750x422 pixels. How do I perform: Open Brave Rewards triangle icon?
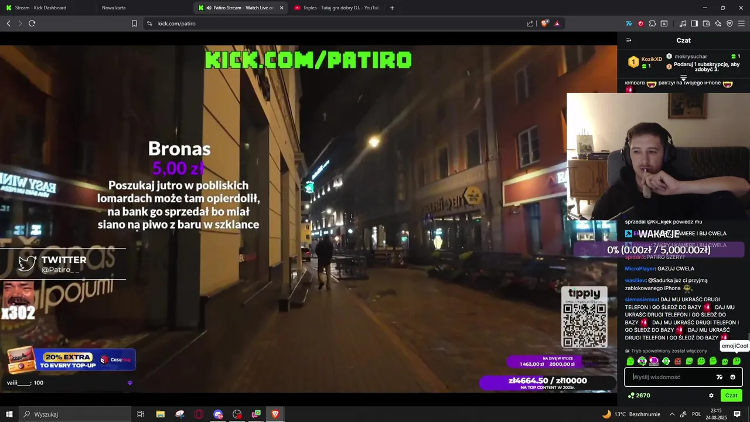(557, 23)
